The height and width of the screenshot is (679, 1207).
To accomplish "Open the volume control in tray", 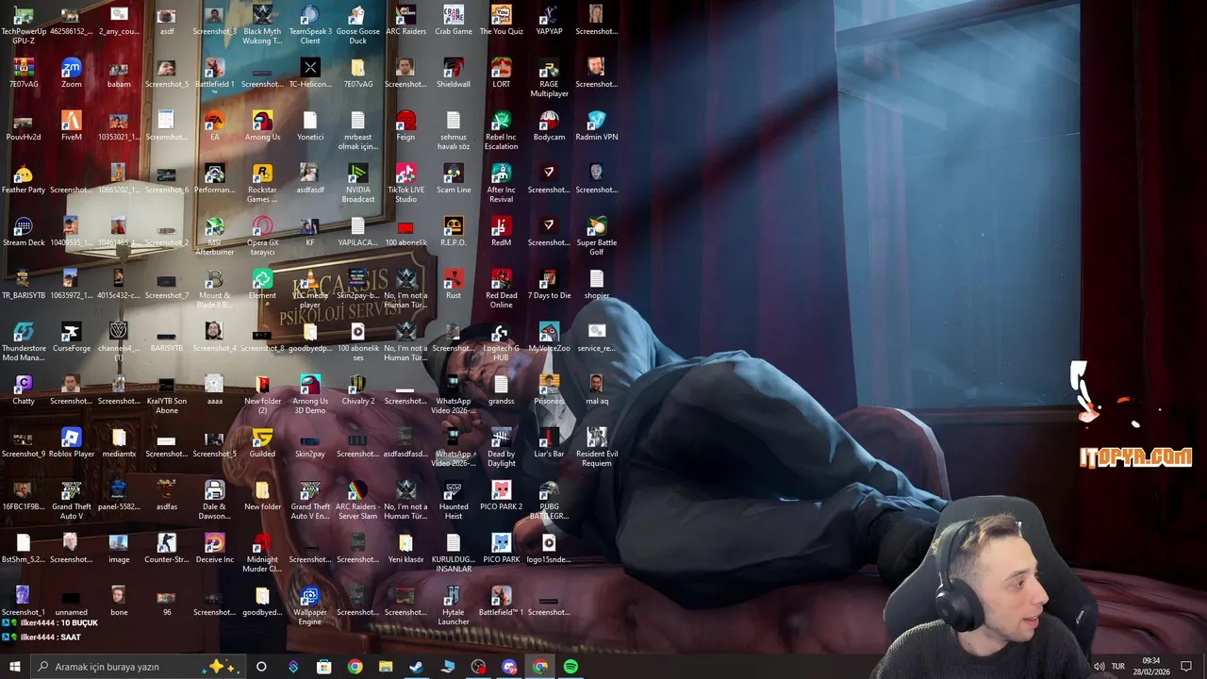I will tap(1099, 667).
